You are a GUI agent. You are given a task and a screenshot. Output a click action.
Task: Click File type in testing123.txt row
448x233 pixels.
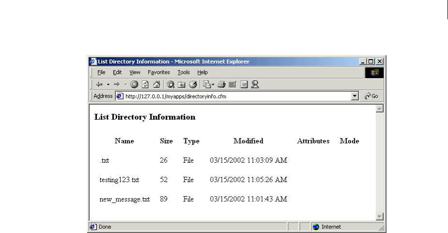(188, 180)
